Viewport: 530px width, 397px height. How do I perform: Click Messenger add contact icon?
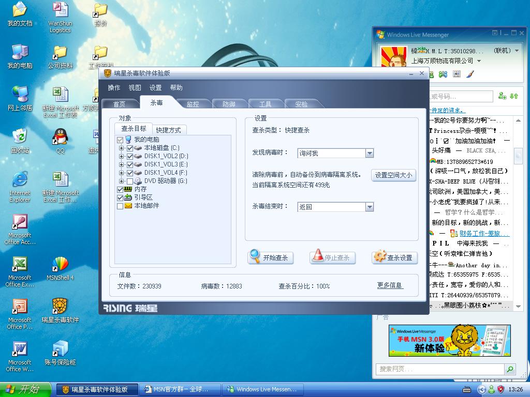coord(502,96)
